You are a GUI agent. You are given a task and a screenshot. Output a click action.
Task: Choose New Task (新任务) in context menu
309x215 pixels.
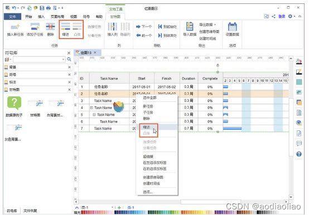pos(157,106)
